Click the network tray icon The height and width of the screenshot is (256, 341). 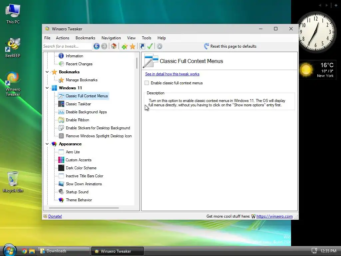314,251
